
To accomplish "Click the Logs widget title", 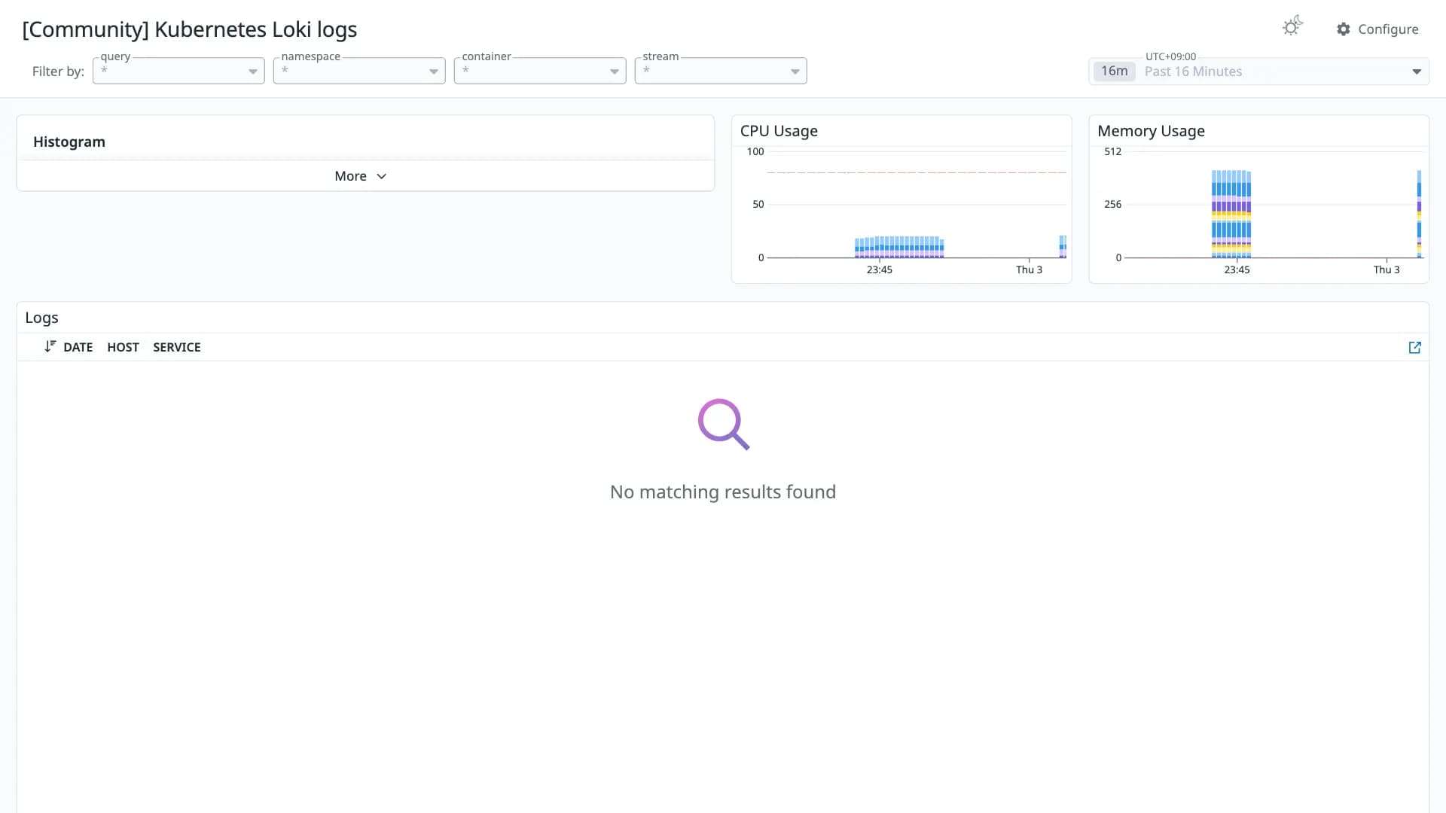I will [41, 318].
